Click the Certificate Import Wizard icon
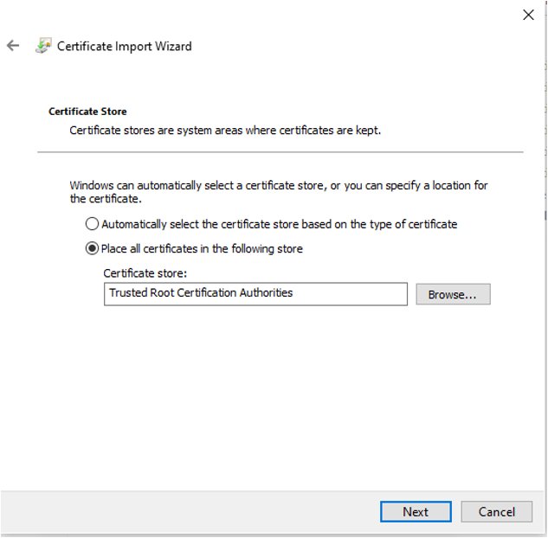The height and width of the screenshot is (538, 548). (x=43, y=46)
